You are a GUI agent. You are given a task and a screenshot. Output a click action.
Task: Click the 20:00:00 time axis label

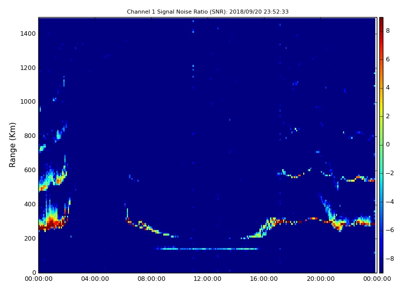320,279
